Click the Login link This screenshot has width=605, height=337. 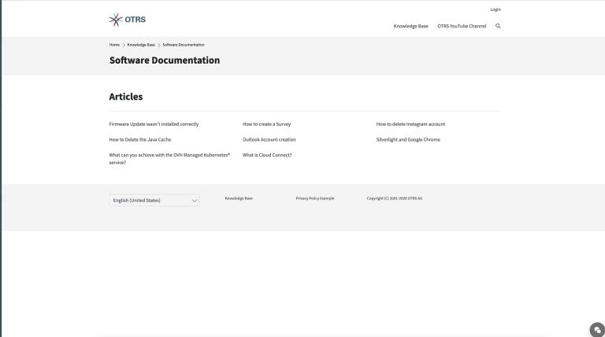pos(496,9)
